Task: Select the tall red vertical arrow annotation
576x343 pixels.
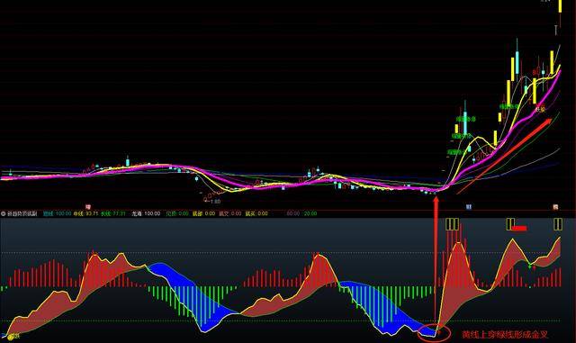Action: (x=436, y=264)
